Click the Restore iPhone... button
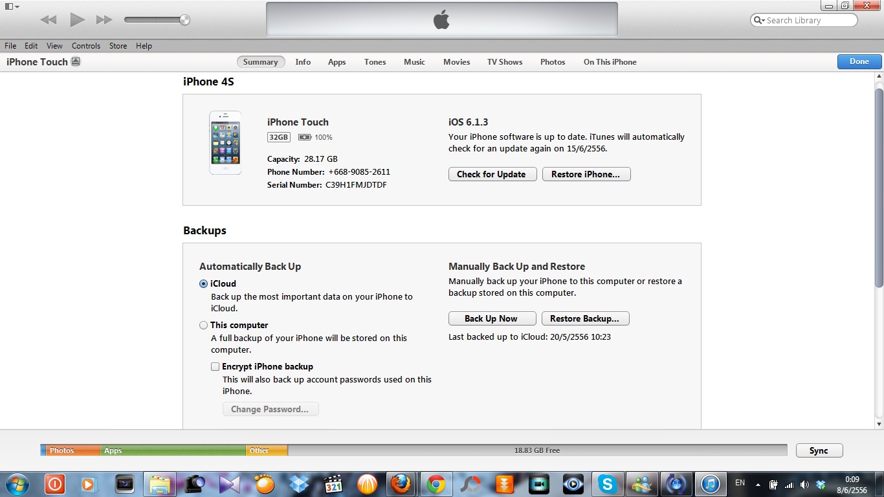Image resolution: width=884 pixels, height=497 pixels. click(586, 174)
